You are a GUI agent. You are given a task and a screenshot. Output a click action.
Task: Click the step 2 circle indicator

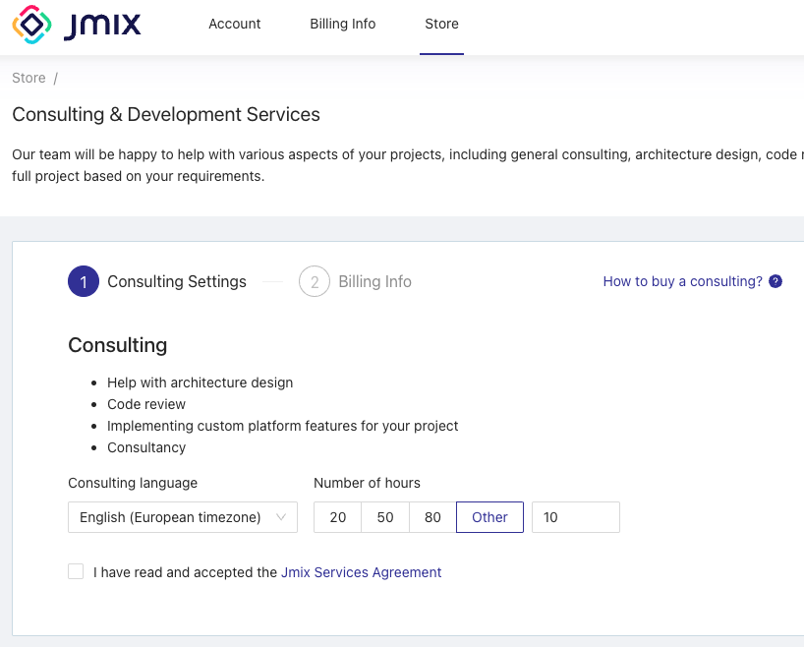315,282
